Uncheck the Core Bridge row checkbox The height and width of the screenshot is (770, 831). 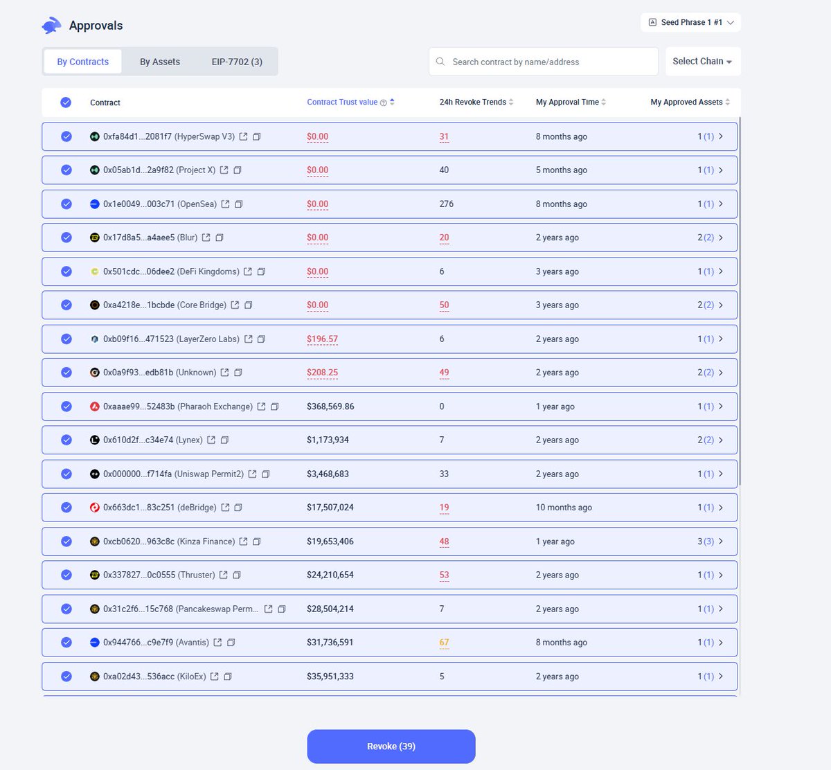click(x=66, y=305)
